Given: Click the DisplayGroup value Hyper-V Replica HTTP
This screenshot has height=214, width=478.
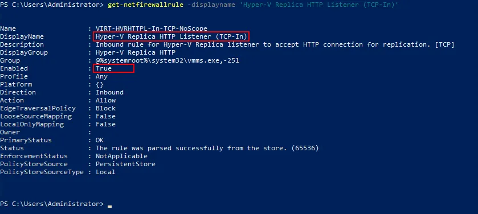Looking at the screenshot, I should point(136,53).
